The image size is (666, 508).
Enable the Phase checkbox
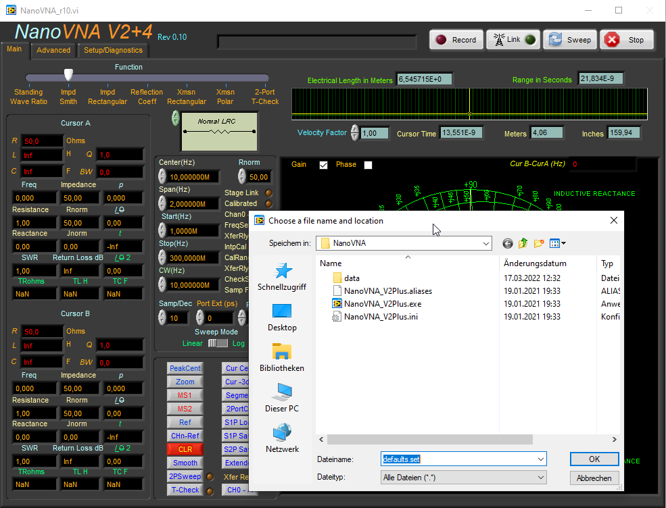[368, 165]
